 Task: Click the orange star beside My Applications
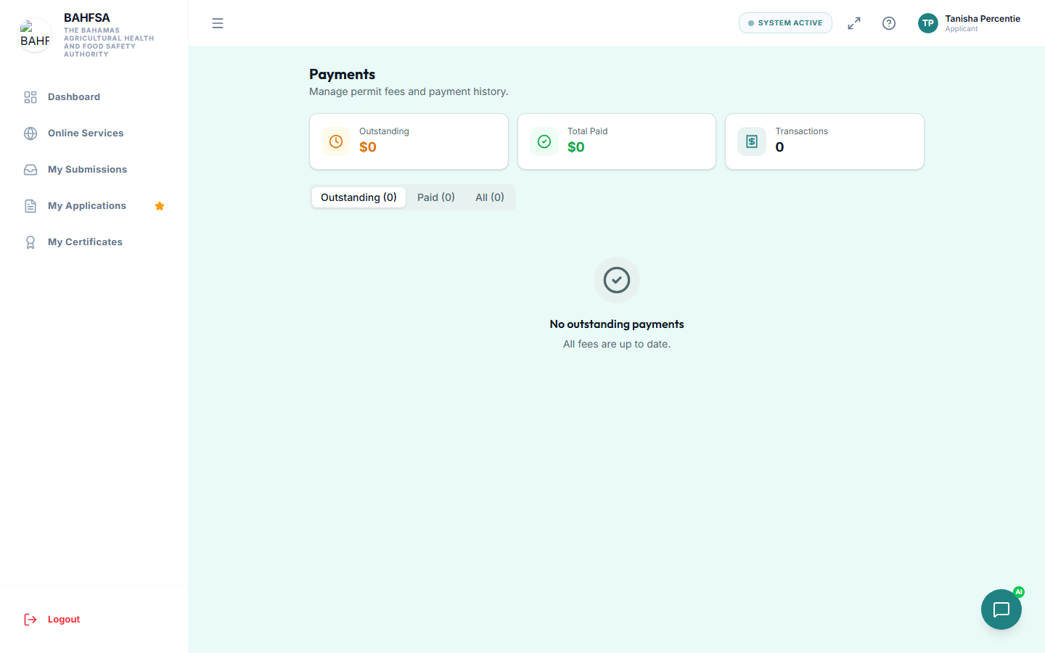coord(160,206)
